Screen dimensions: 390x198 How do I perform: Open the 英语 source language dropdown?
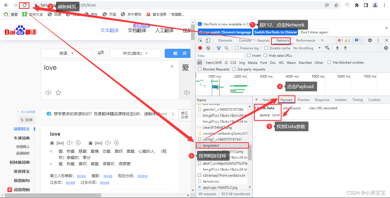pos(66,53)
